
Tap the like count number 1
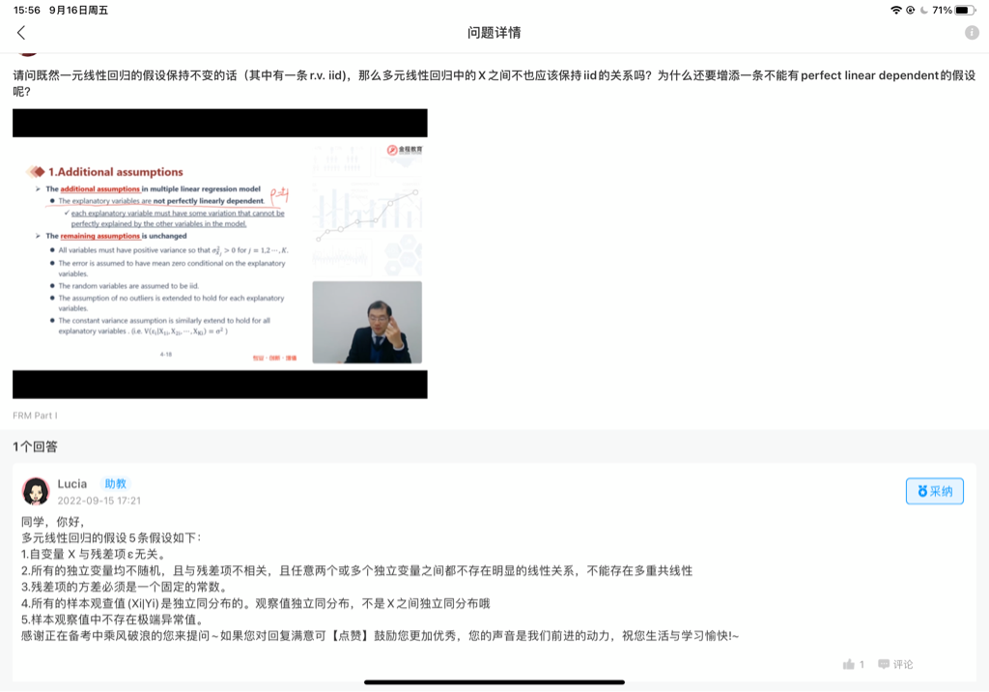point(862,664)
